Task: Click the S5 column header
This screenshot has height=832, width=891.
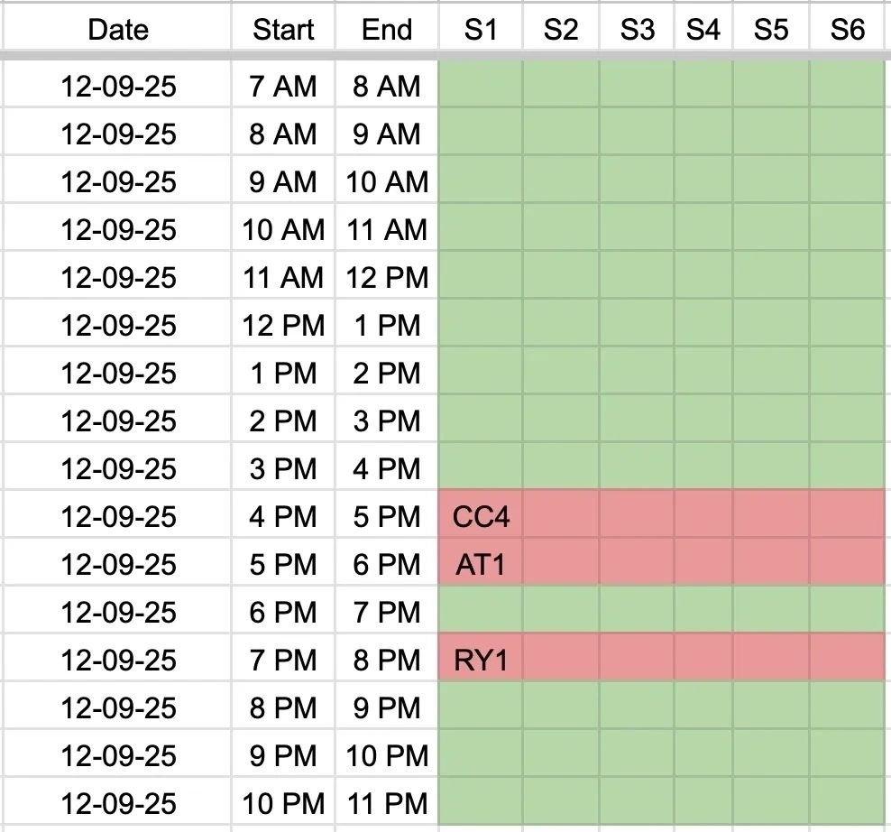Action: [771, 30]
